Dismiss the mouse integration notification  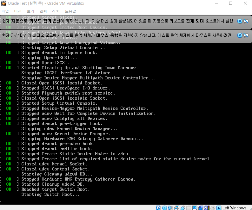pos(240,35)
